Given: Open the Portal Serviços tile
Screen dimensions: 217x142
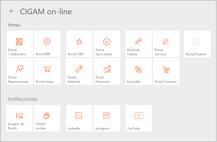Looking at the screenshot, I should tap(166, 44).
